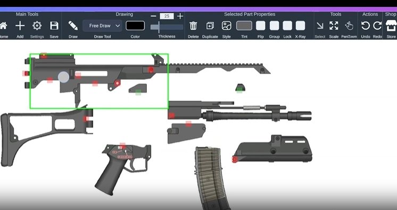
Task: Toggle the Group option
Action: [274, 26]
